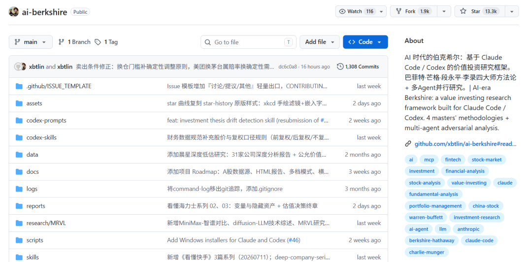Click the folder icon for logs
532x262 pixels.
[19, 189]
